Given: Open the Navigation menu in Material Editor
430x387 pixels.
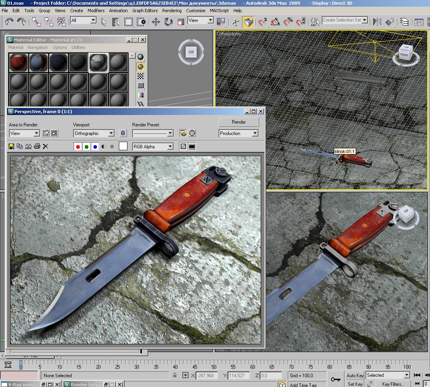Looking at the screenshot, I should [x=38, y=47].
